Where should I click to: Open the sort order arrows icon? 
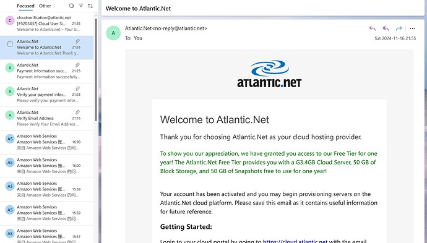pos(90,6)
